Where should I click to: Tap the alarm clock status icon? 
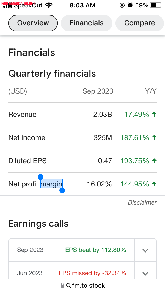click(130, 5)
